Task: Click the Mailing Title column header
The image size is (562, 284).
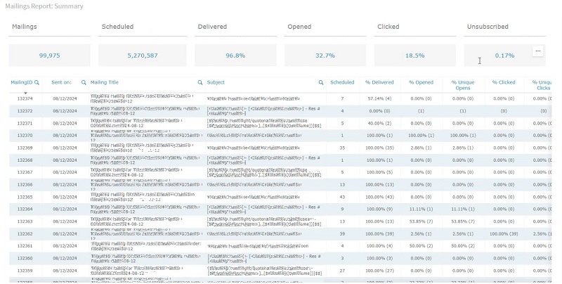Action: [104, 82]
